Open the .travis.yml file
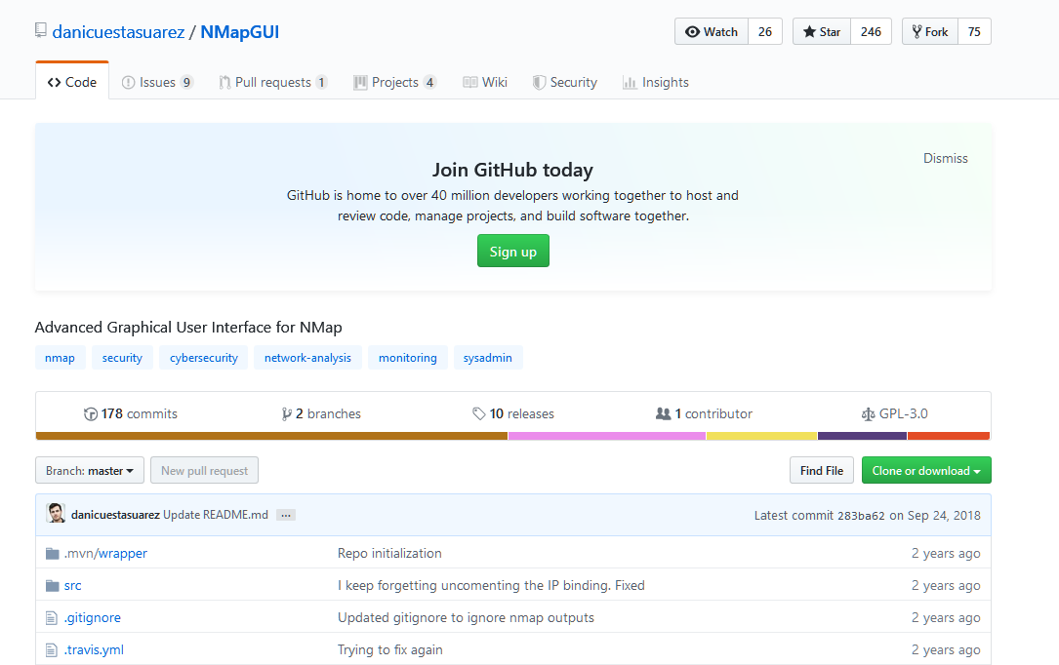Viewport: 1059px width, 665px height. point(94,650)
